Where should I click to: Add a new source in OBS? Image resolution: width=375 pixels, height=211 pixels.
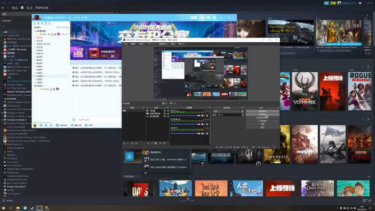click(x=148, y=143)
